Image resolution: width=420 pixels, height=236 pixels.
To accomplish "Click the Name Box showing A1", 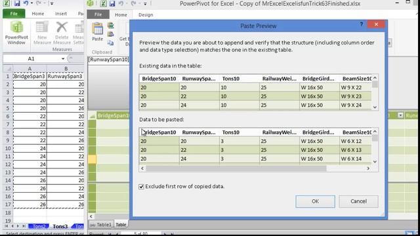I will coord(31,58).
